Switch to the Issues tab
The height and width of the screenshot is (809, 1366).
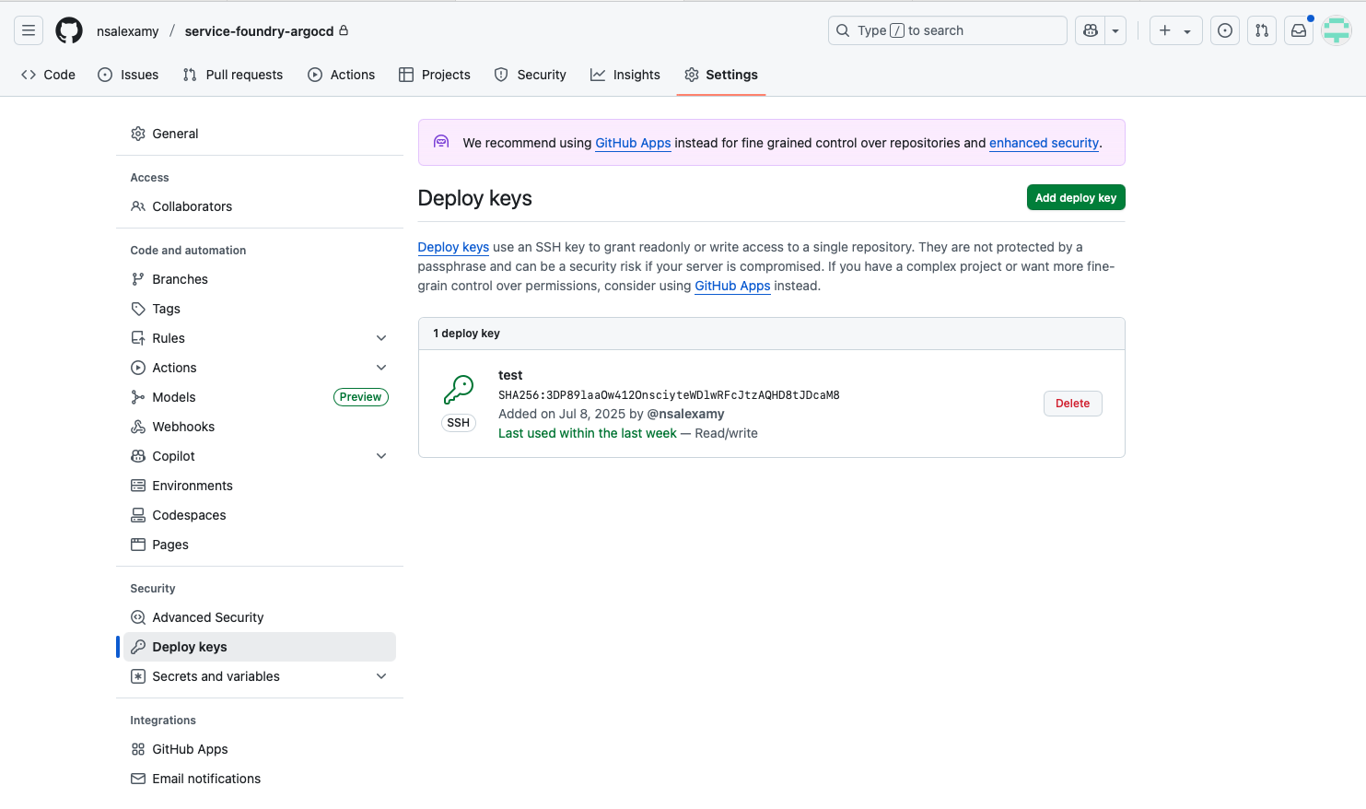[128, 75]
